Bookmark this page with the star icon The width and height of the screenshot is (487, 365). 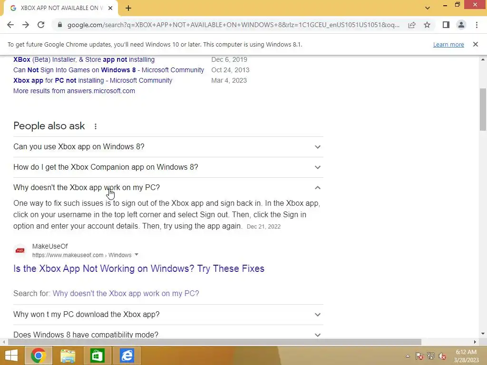pos(427,25)
